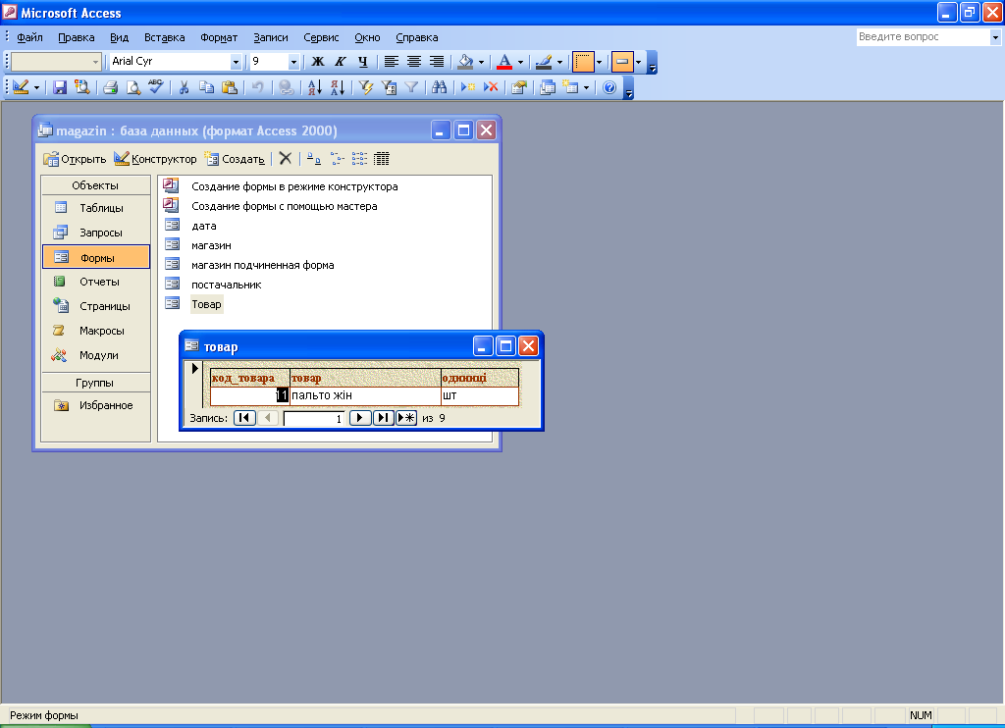Open the Файл menu
Viewport: 1005px width, 728px height.
29,37
